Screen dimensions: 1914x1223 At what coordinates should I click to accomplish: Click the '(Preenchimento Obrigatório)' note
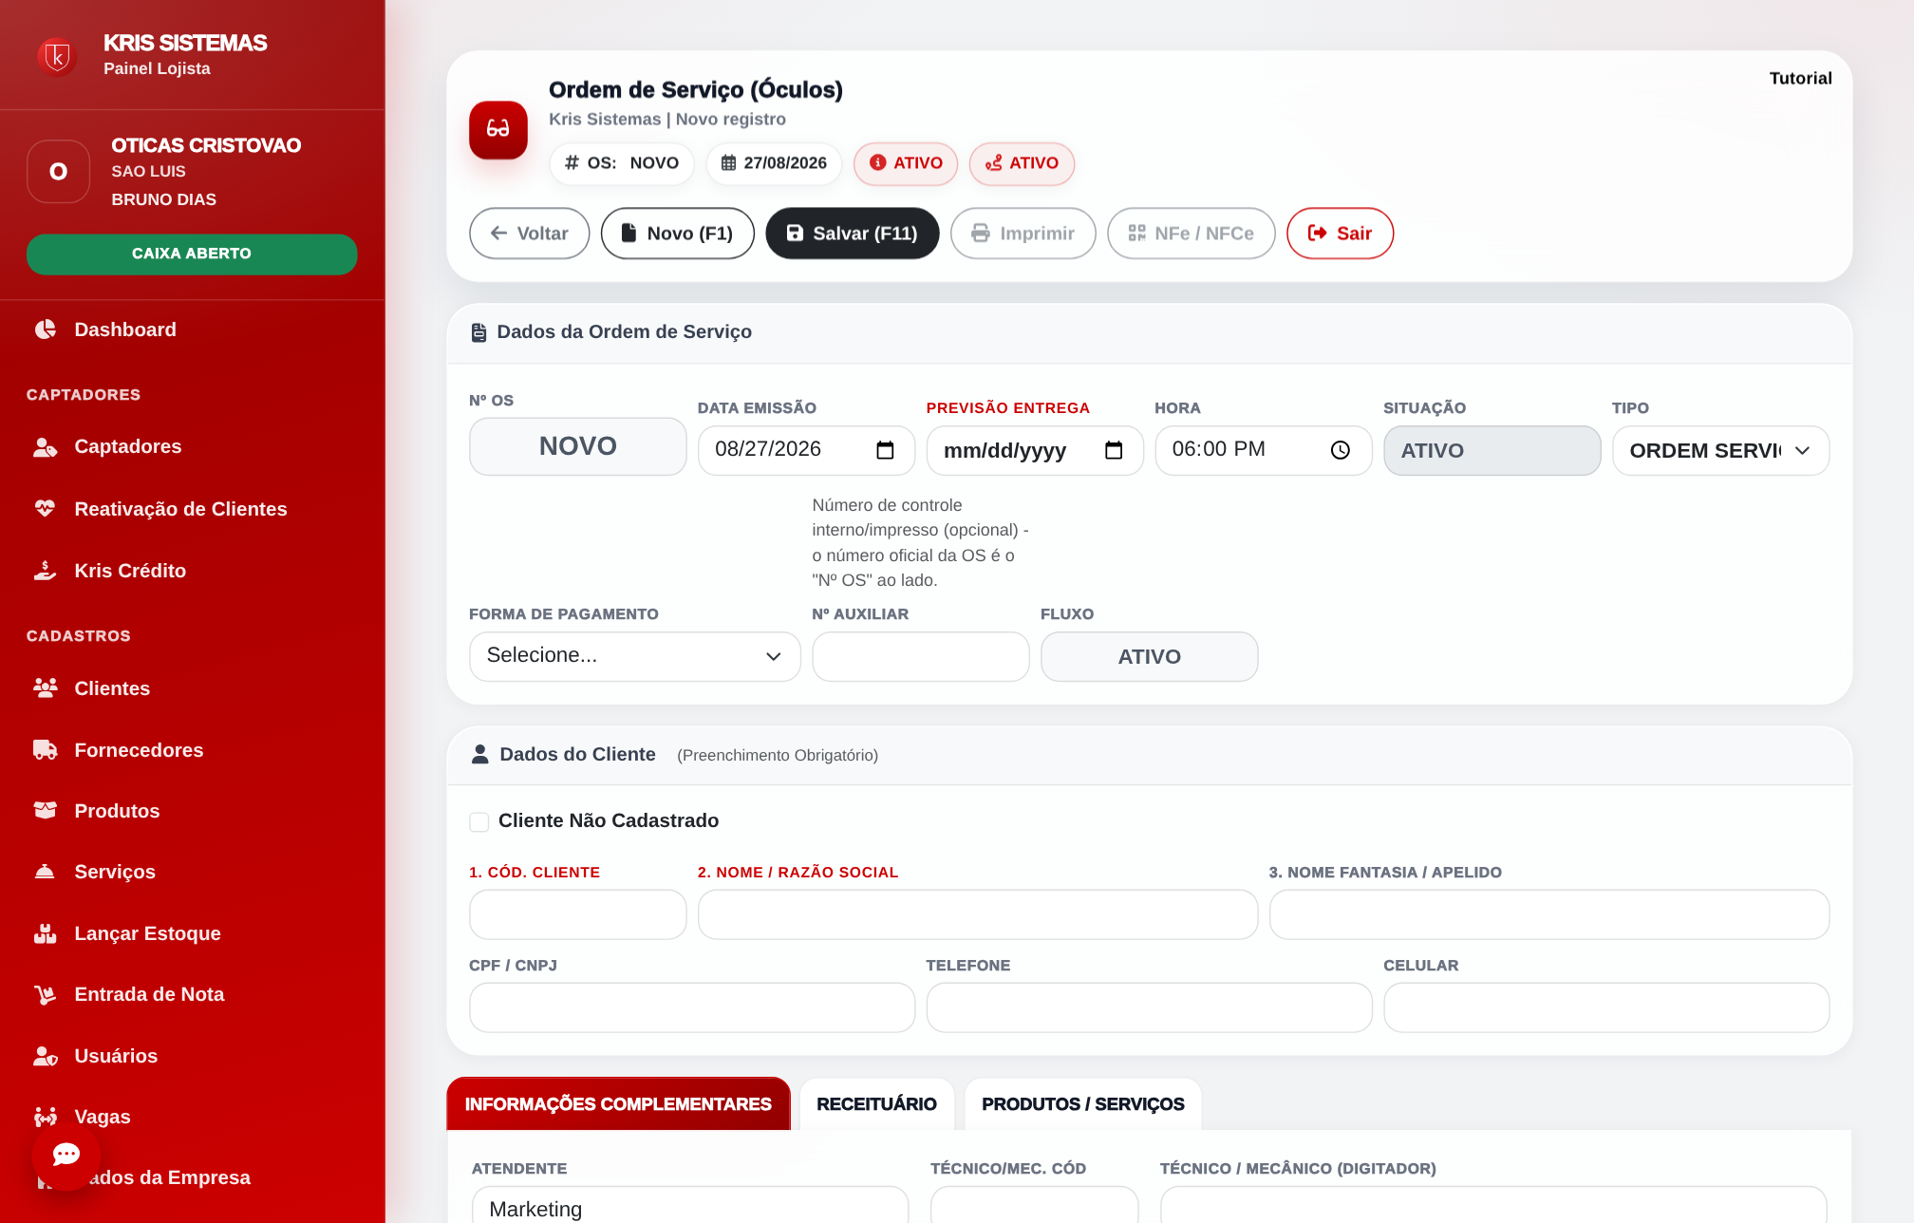(778, 755)
